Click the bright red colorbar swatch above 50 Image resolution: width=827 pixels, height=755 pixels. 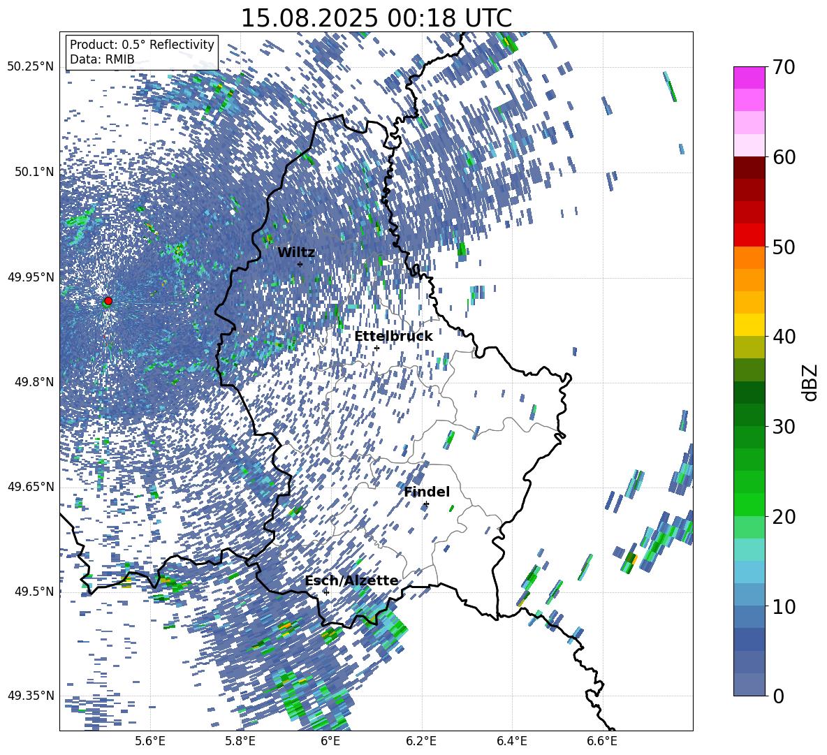pyautogui.click(x=749, y=235)
